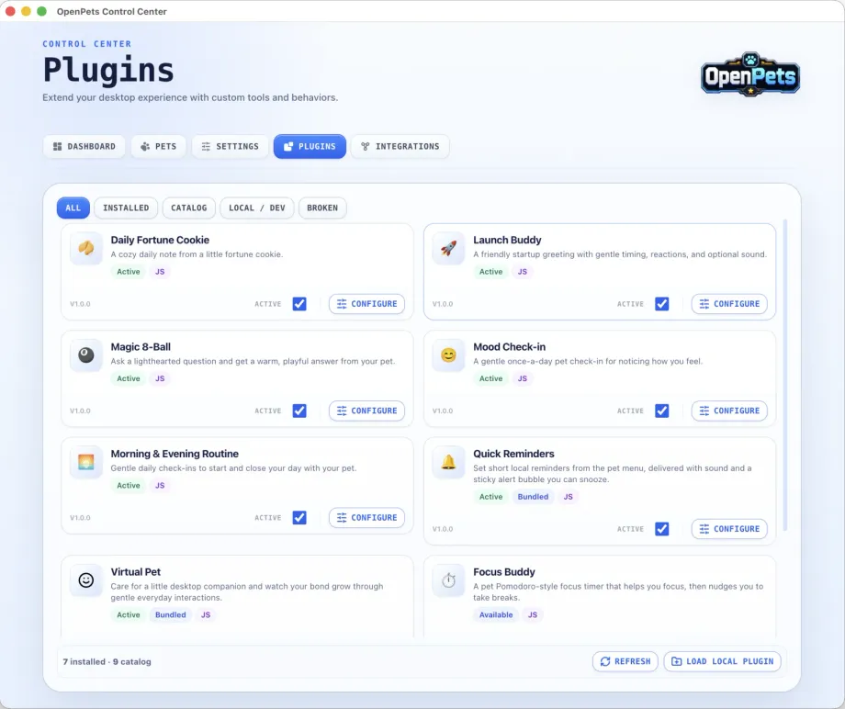845x709 pixels.
Task: Refresh the plugin list
Action: [625, 661]
